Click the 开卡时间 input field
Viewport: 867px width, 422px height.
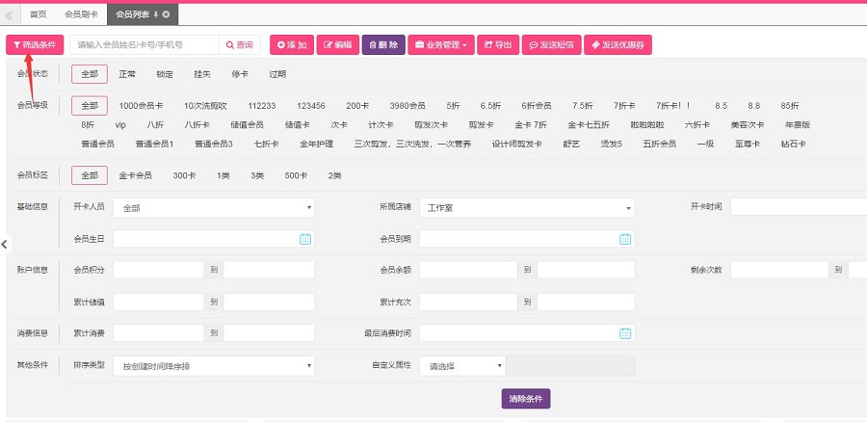(x=799, y=207)
